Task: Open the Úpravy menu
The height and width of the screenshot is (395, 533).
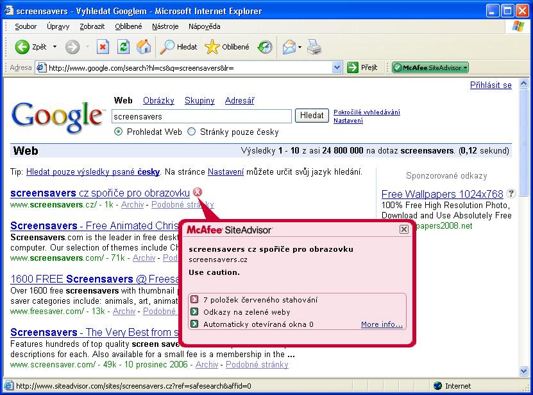Action: tap(58, 26)
